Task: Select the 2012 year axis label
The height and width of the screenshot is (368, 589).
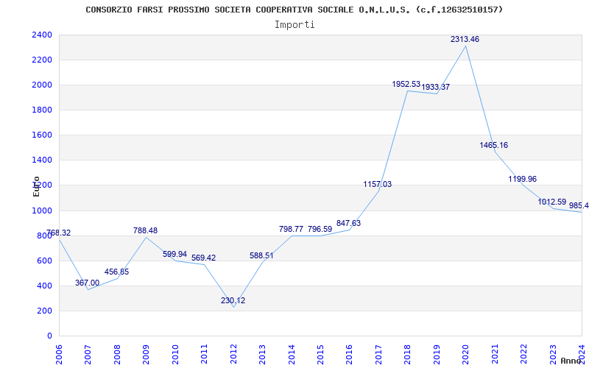Action: (233, 354)
